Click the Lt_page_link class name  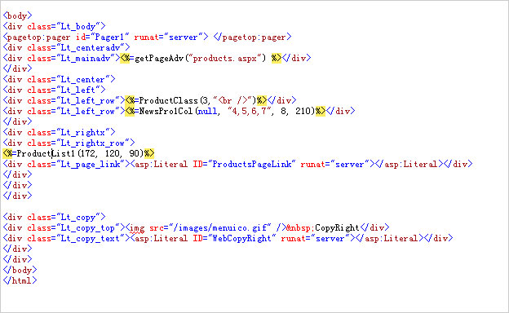[91, 164]
